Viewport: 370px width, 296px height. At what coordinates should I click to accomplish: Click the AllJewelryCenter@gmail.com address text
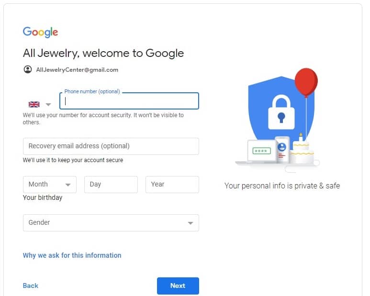tap(77, 70)
